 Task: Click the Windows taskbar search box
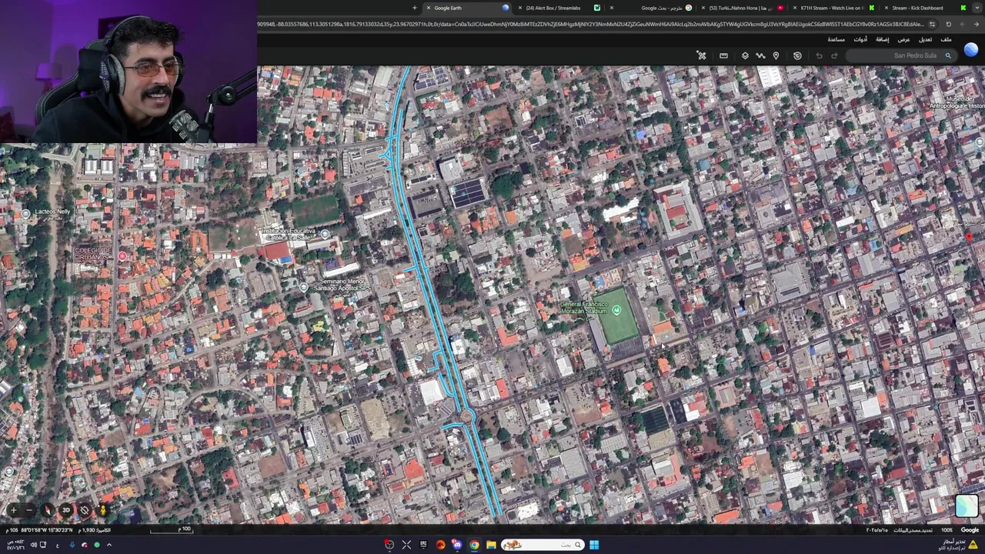pos(543,545)
